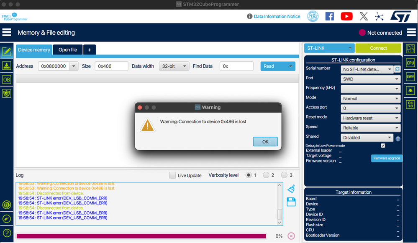
Task: Open the ST-LINK interface dropdown
Action: click(x=329, y=48)
